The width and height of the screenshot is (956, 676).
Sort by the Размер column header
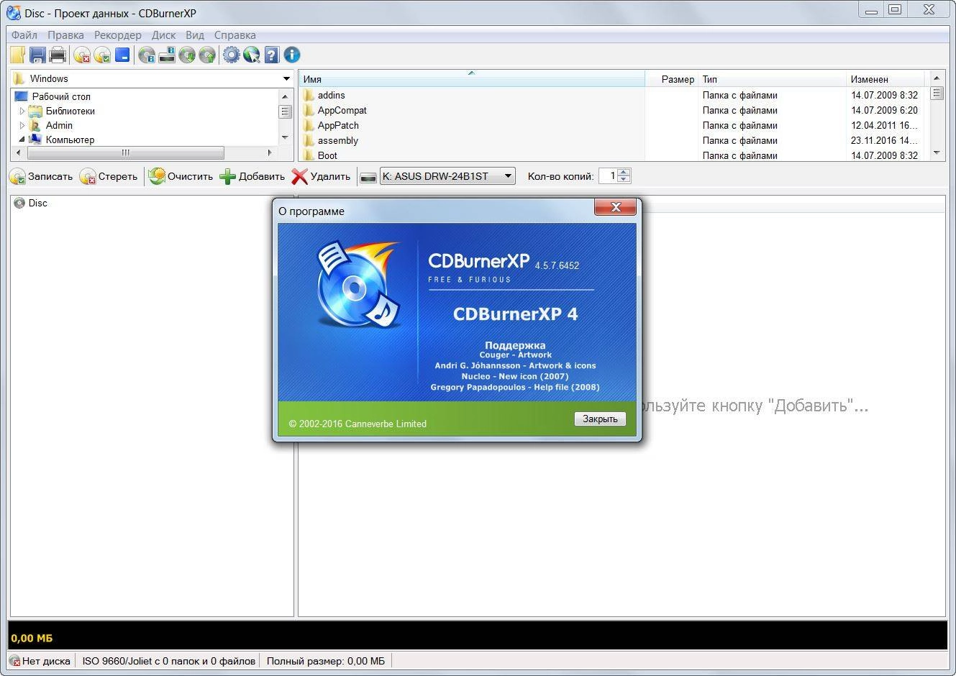[x=672, y=79]
